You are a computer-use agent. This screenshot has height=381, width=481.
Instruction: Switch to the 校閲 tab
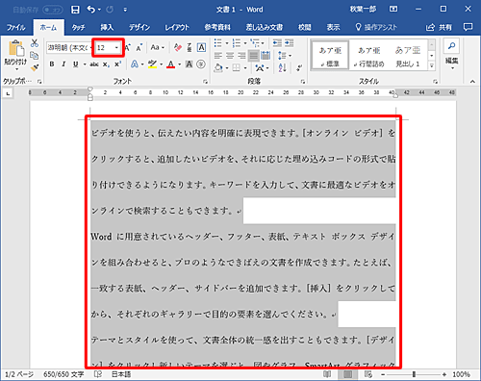point(304,28)
